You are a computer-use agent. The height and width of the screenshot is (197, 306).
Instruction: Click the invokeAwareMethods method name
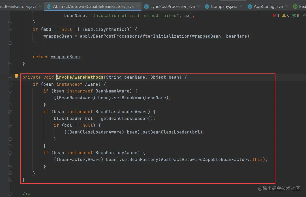pos(80,77)
